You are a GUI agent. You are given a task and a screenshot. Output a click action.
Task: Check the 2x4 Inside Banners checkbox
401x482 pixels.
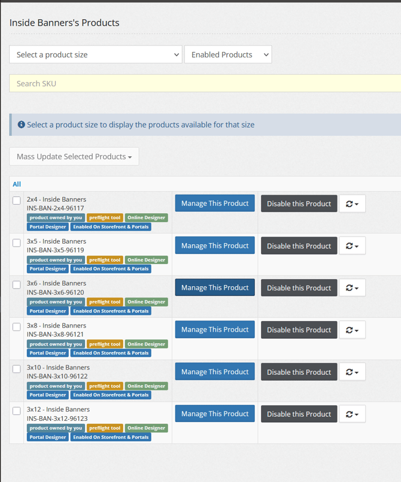coord(17,201)
